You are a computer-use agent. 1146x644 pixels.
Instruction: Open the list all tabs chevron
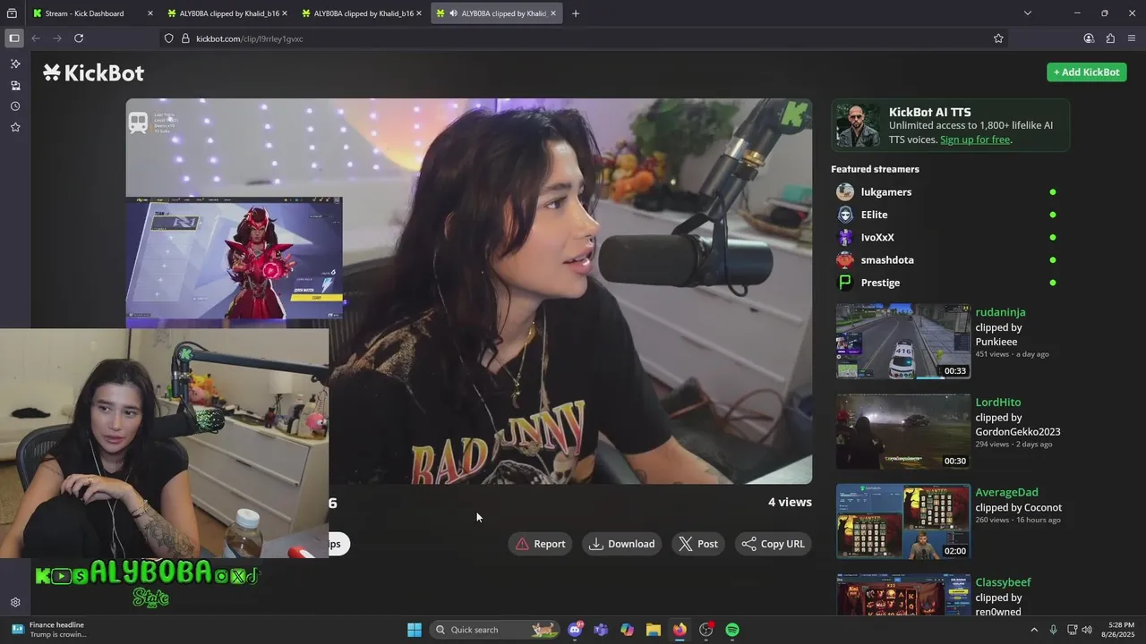click(x=1028, y=13)
